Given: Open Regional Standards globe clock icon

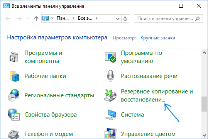Looking at the screenshot, I should [x=14, y=95].
